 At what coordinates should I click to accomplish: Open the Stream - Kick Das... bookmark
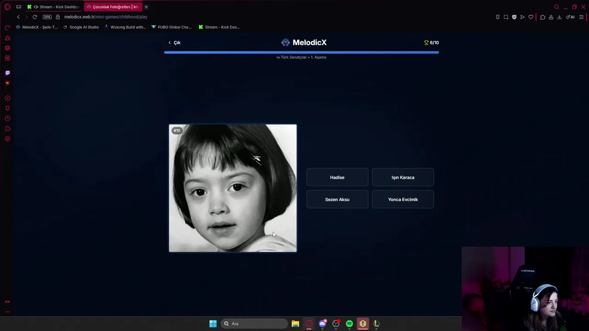[219, 27]
